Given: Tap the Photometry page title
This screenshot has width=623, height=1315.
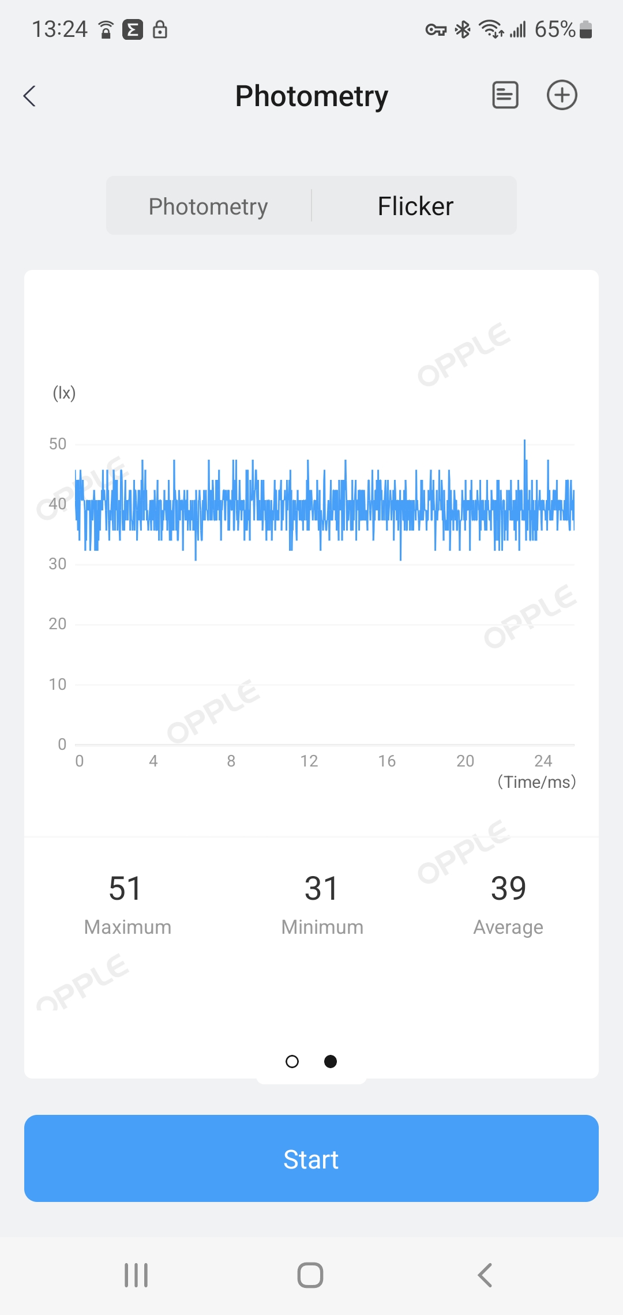Looking at the screenshot, I should [311, 96].
